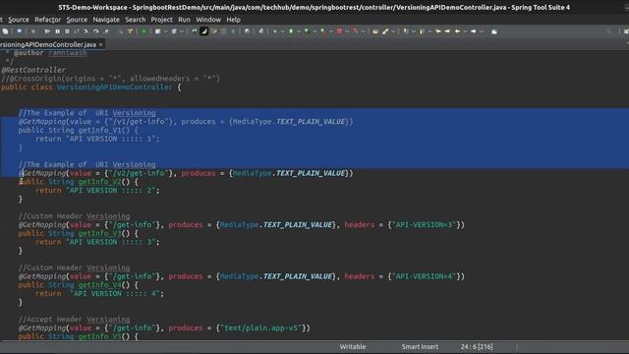Screen dimensions: 629x354
Task: Open the Run launch dropdown arrow
Action: coord(299,31)
